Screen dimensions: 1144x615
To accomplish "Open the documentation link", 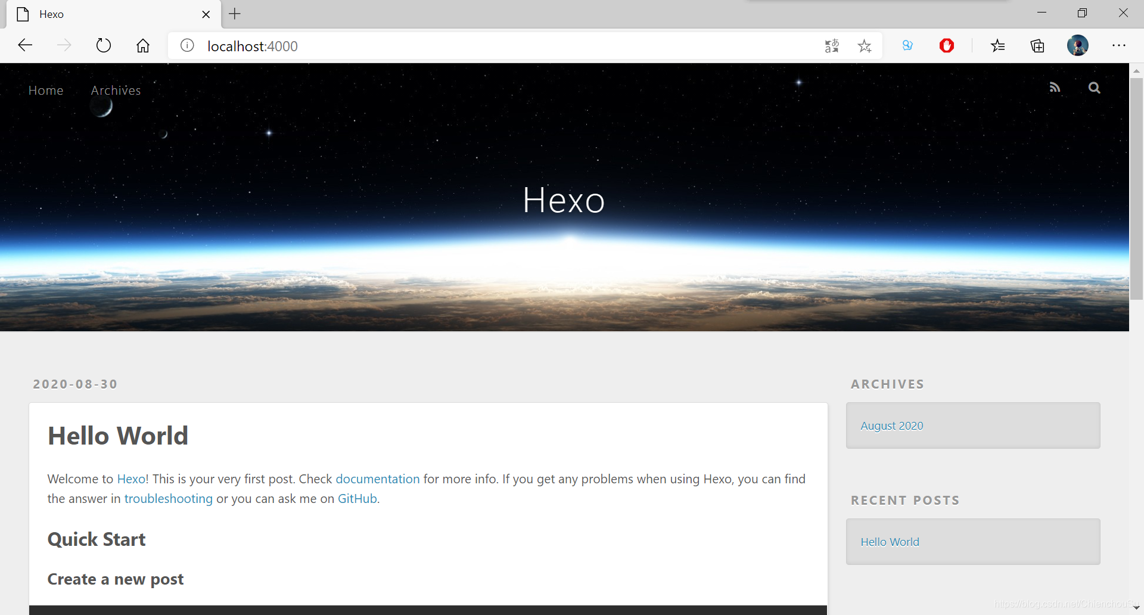I will pos(378,479).
